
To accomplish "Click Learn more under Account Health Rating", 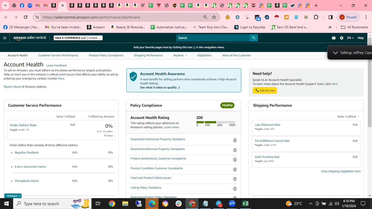I will point(171,127).
